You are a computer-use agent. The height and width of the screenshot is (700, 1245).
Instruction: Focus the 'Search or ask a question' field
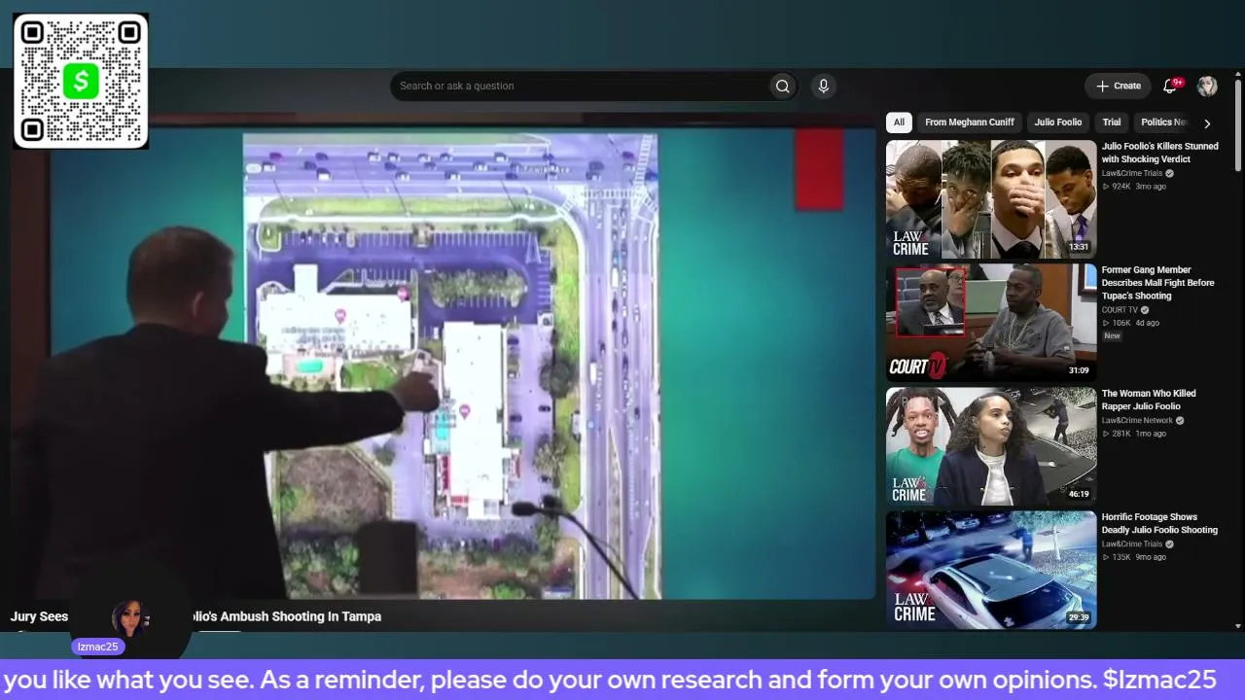(x=579, y=87)
